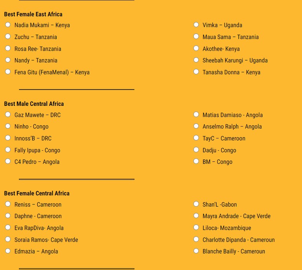Select Nadia Mukami – Kenya radio button
302x270 pixels.
(x=8, y=25)
